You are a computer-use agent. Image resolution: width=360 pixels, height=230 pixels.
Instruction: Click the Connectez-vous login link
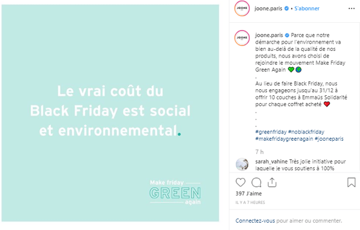tap(255, 221)
